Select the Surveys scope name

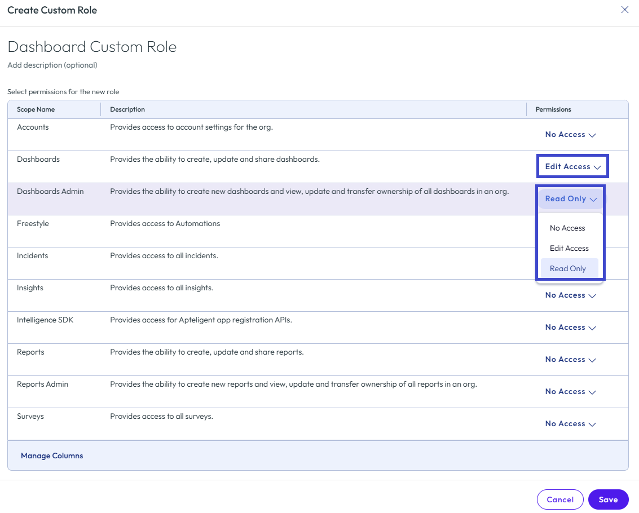coord(30,417)
